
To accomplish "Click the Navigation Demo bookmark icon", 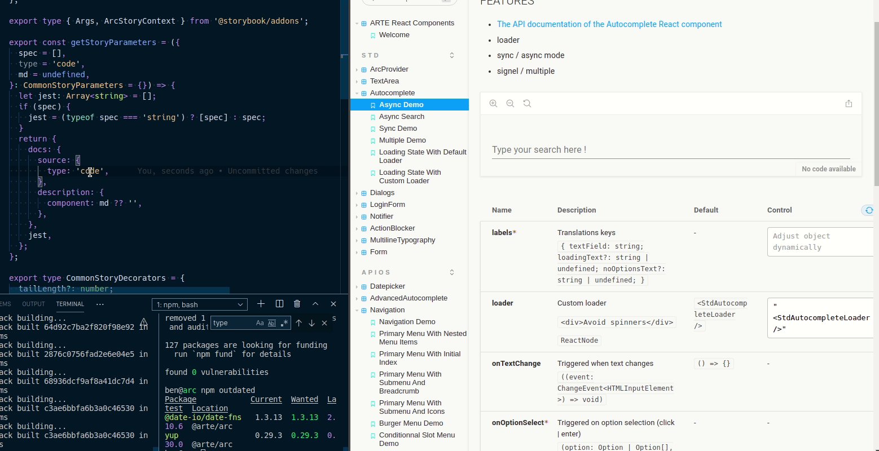I will point(373,322).
